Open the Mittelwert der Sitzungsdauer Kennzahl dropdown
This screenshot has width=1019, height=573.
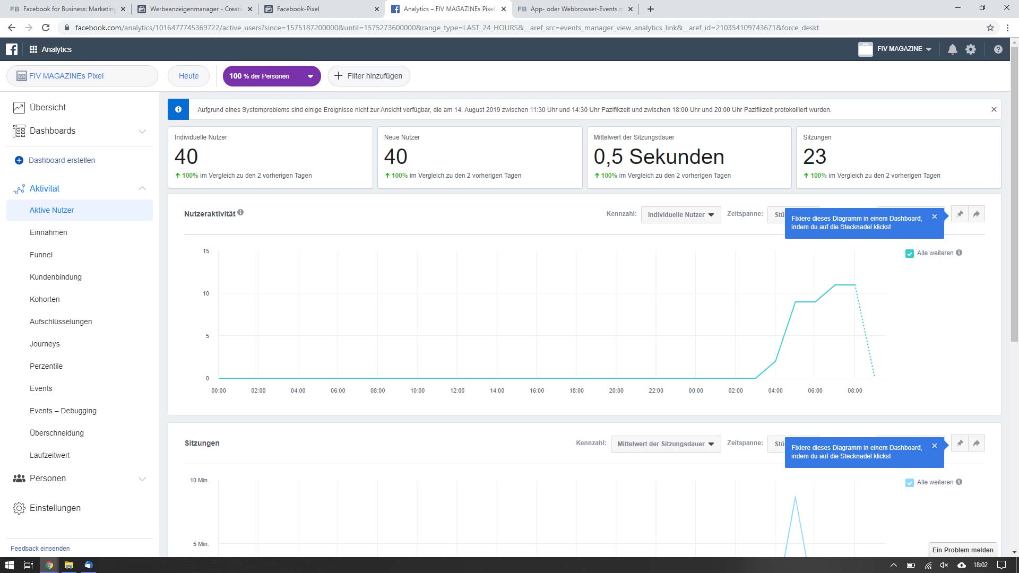click(x=666, y=444)
